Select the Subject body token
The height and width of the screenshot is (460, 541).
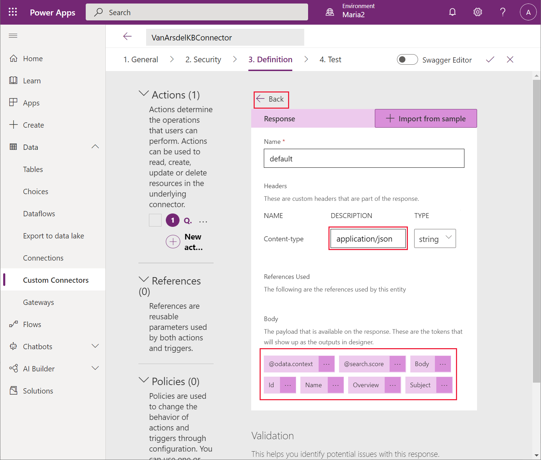click(x=421, y=385)
